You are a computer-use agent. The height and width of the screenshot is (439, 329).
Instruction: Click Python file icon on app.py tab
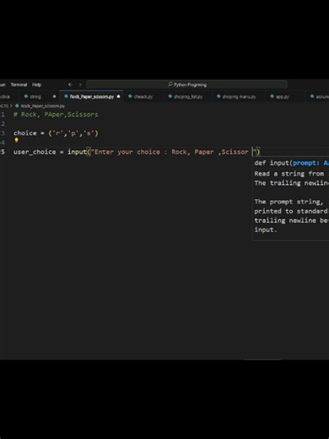click(272, 96)
